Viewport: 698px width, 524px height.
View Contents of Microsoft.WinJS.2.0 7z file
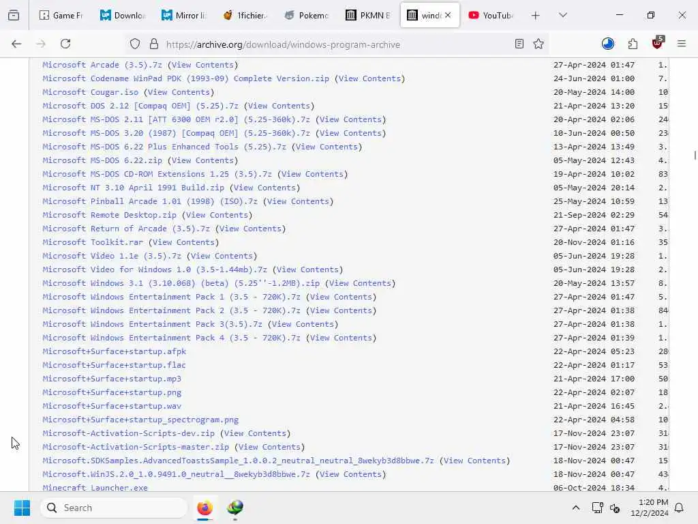(350, 474)
